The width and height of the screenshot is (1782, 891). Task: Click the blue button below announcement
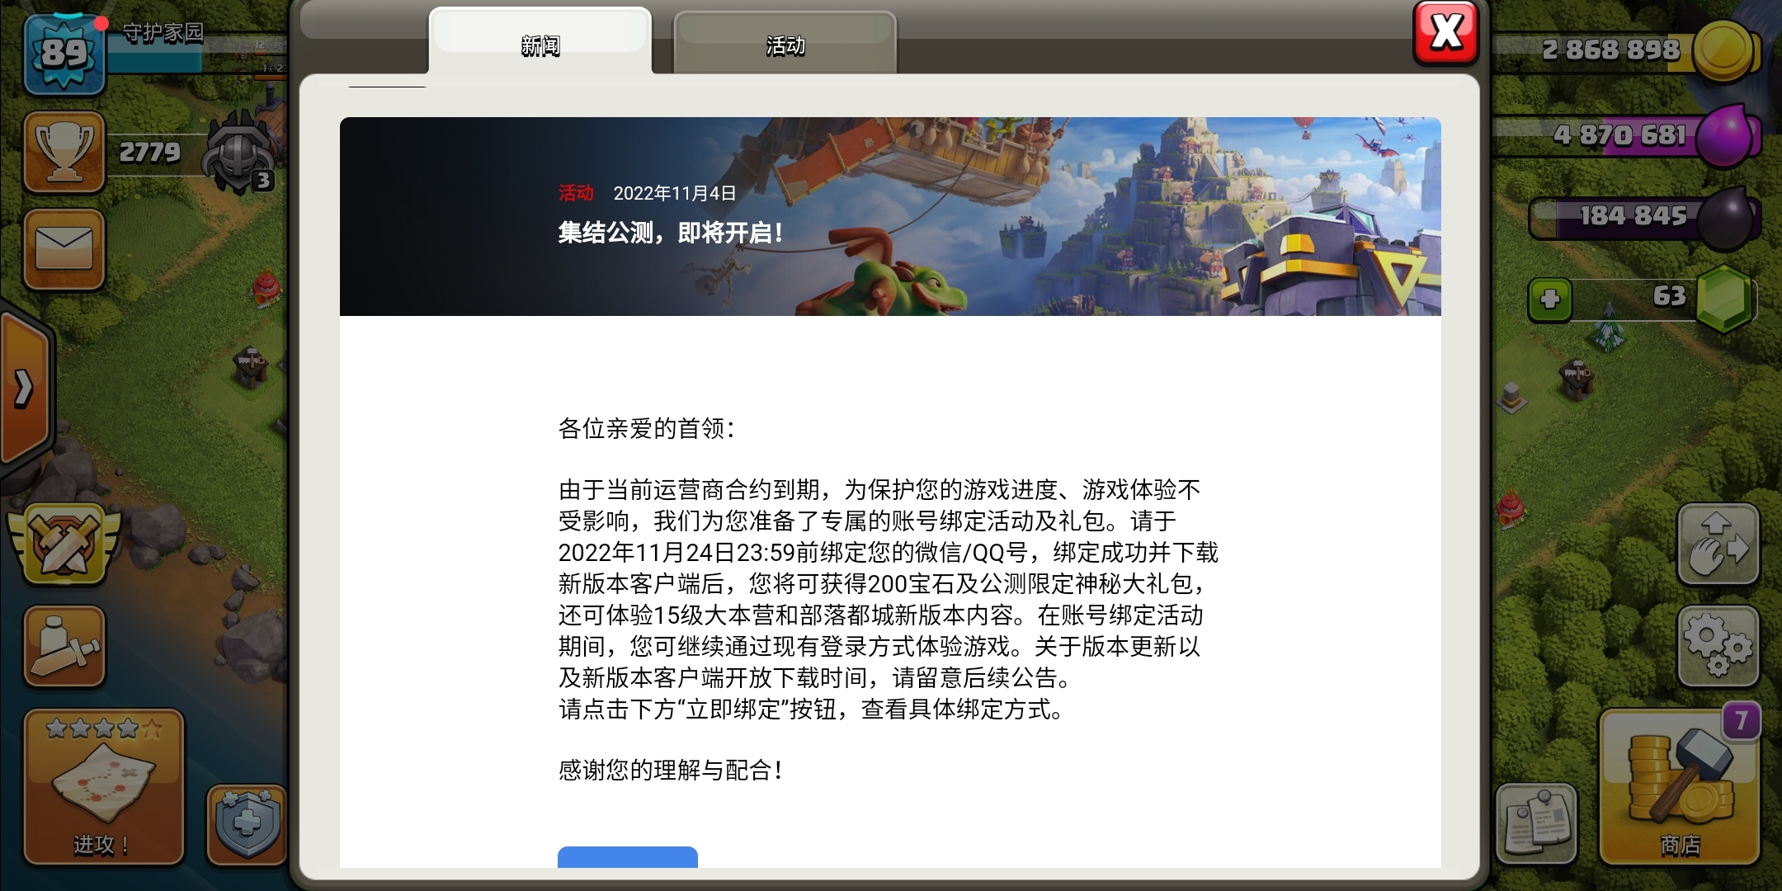point(628,856)
